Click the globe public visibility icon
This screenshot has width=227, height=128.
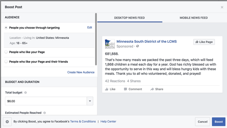click(x=137, y=46)
